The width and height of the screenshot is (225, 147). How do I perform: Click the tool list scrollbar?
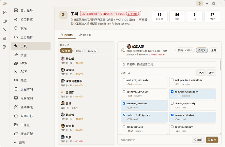[x=220, y=66]
